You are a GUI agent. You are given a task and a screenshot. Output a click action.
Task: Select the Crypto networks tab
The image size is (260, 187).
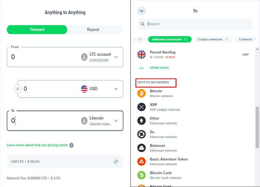pyautogui.click(x=213, y=39)
